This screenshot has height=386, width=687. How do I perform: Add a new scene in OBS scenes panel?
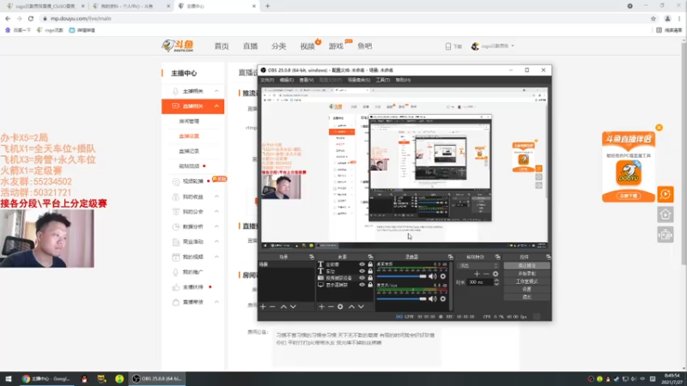click(x=263, y=307)
